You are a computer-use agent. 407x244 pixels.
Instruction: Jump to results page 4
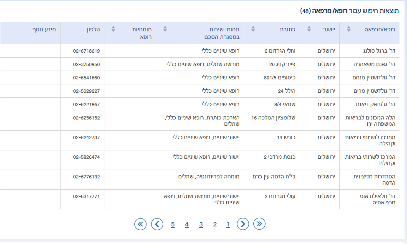(x=187, y=224)
